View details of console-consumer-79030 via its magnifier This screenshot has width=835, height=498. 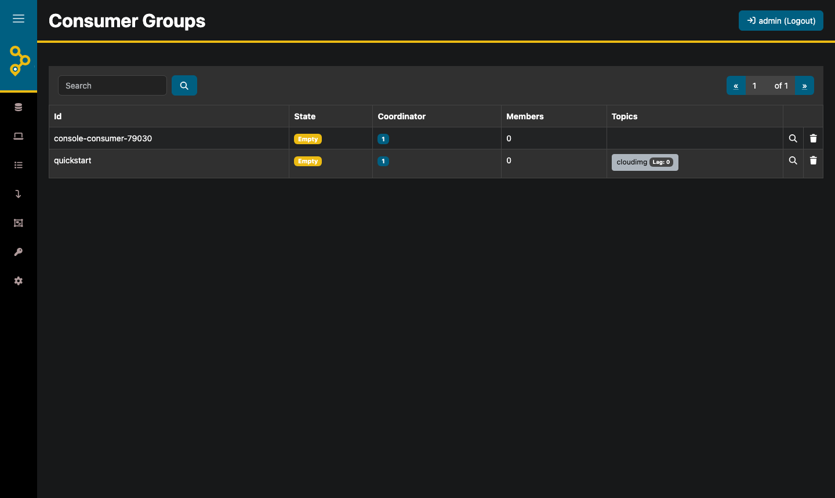click(793, 138)
